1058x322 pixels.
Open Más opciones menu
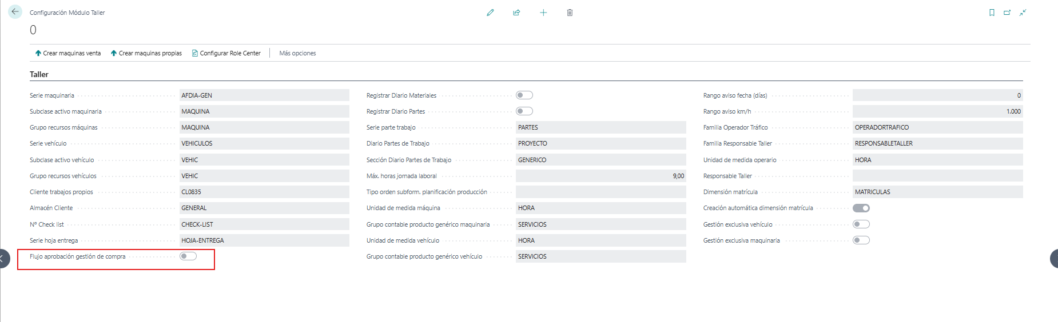tap(297, 53)
